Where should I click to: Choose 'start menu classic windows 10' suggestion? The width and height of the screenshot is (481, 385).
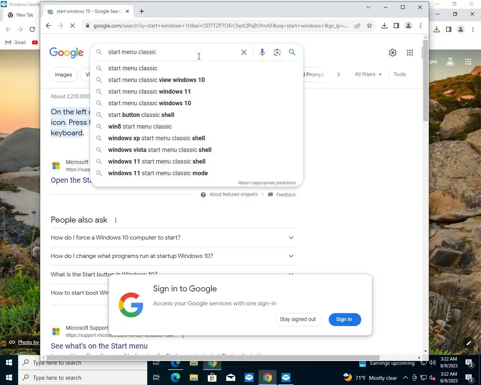tap(197, 103)
